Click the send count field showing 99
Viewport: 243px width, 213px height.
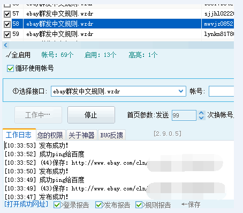(x=184, y=115)
